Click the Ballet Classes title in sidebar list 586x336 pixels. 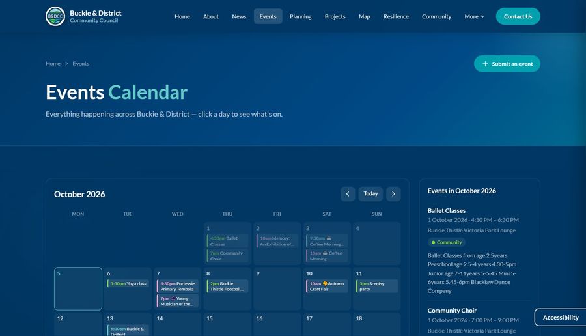[447, 211]
